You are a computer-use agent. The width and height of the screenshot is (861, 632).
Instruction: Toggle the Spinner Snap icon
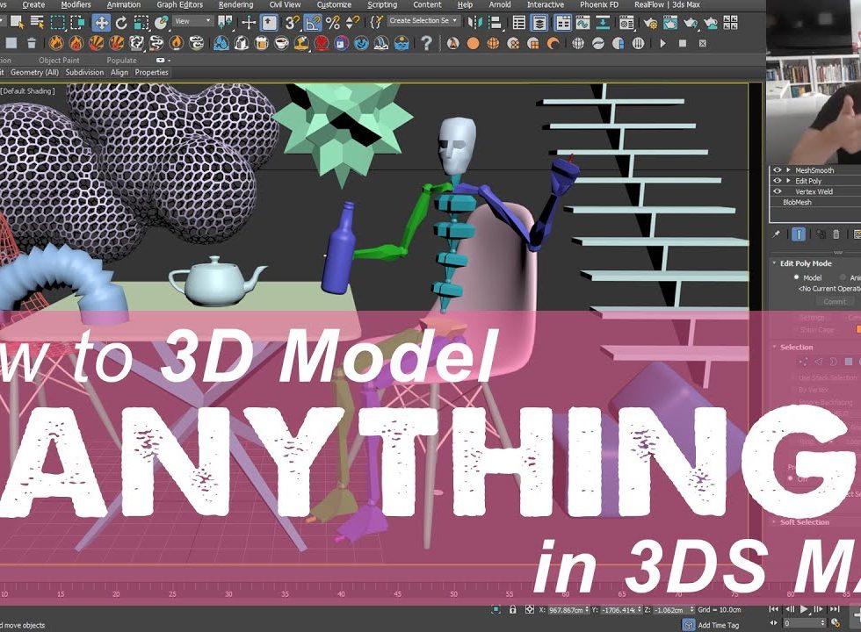pos(352,23)
